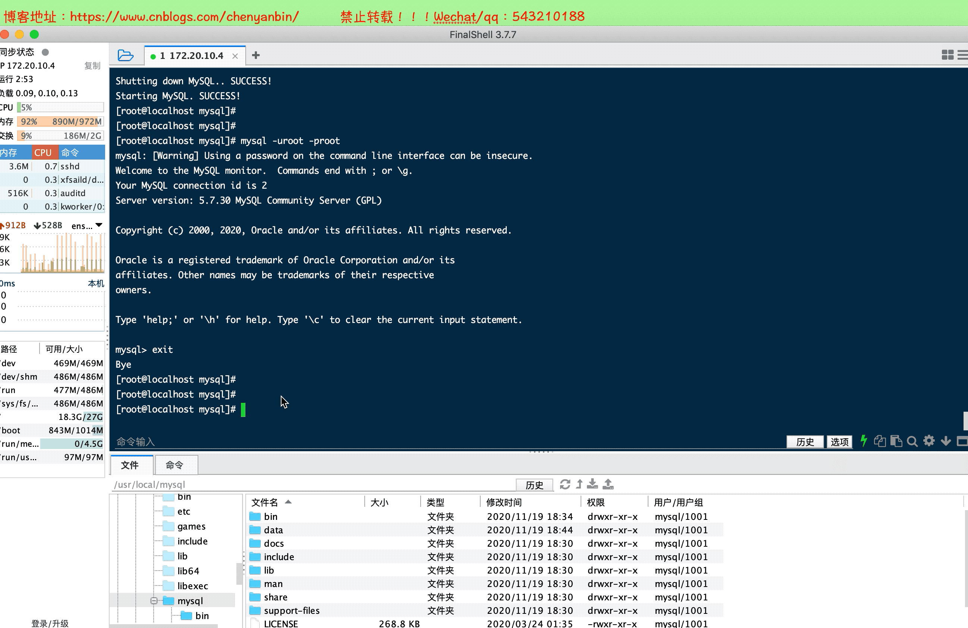968x628 pixels.
Task: Switch to grid layout view icon
Action: click(x=947, y=55)
